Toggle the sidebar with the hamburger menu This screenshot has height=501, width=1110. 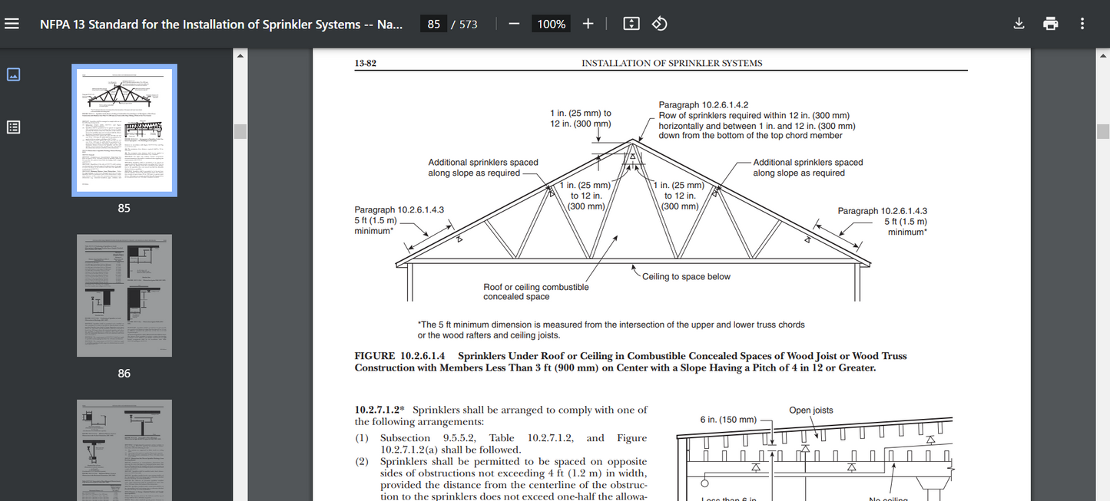(x=12, y=23)
